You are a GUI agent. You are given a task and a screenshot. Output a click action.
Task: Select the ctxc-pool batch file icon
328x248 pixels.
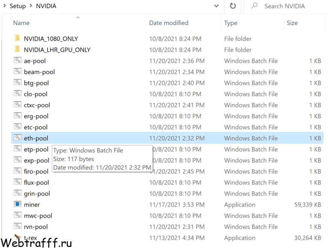point(18,105)
